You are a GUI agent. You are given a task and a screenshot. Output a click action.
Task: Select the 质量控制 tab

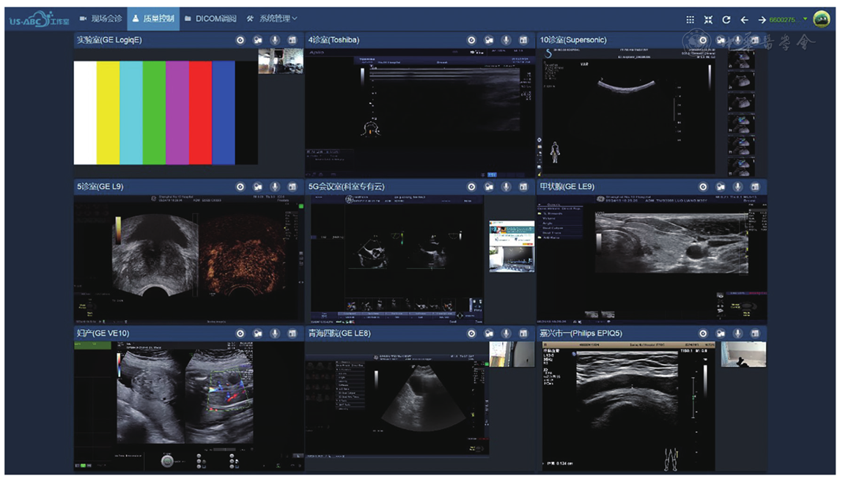[x=154, y=18]
